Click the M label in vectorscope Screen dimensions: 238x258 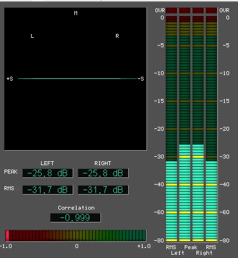(x=75, y=13)
